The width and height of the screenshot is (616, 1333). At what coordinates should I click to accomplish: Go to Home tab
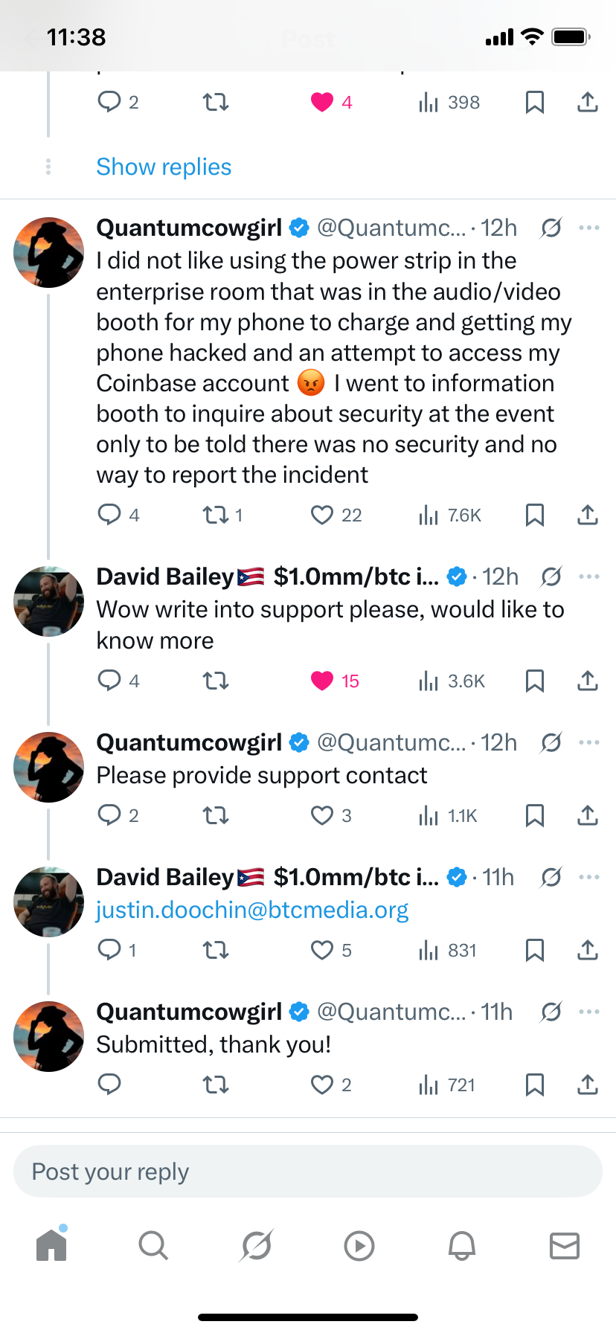(x=51, y=1245)
